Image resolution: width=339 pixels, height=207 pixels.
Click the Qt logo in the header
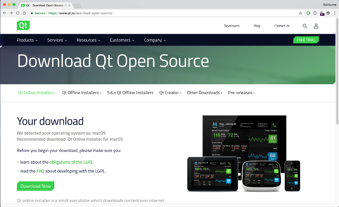point(23,26)
